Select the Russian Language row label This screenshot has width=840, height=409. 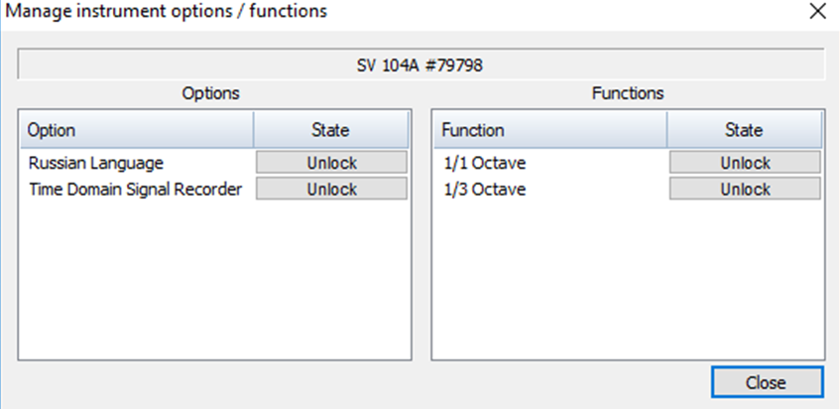coord(95,163)
